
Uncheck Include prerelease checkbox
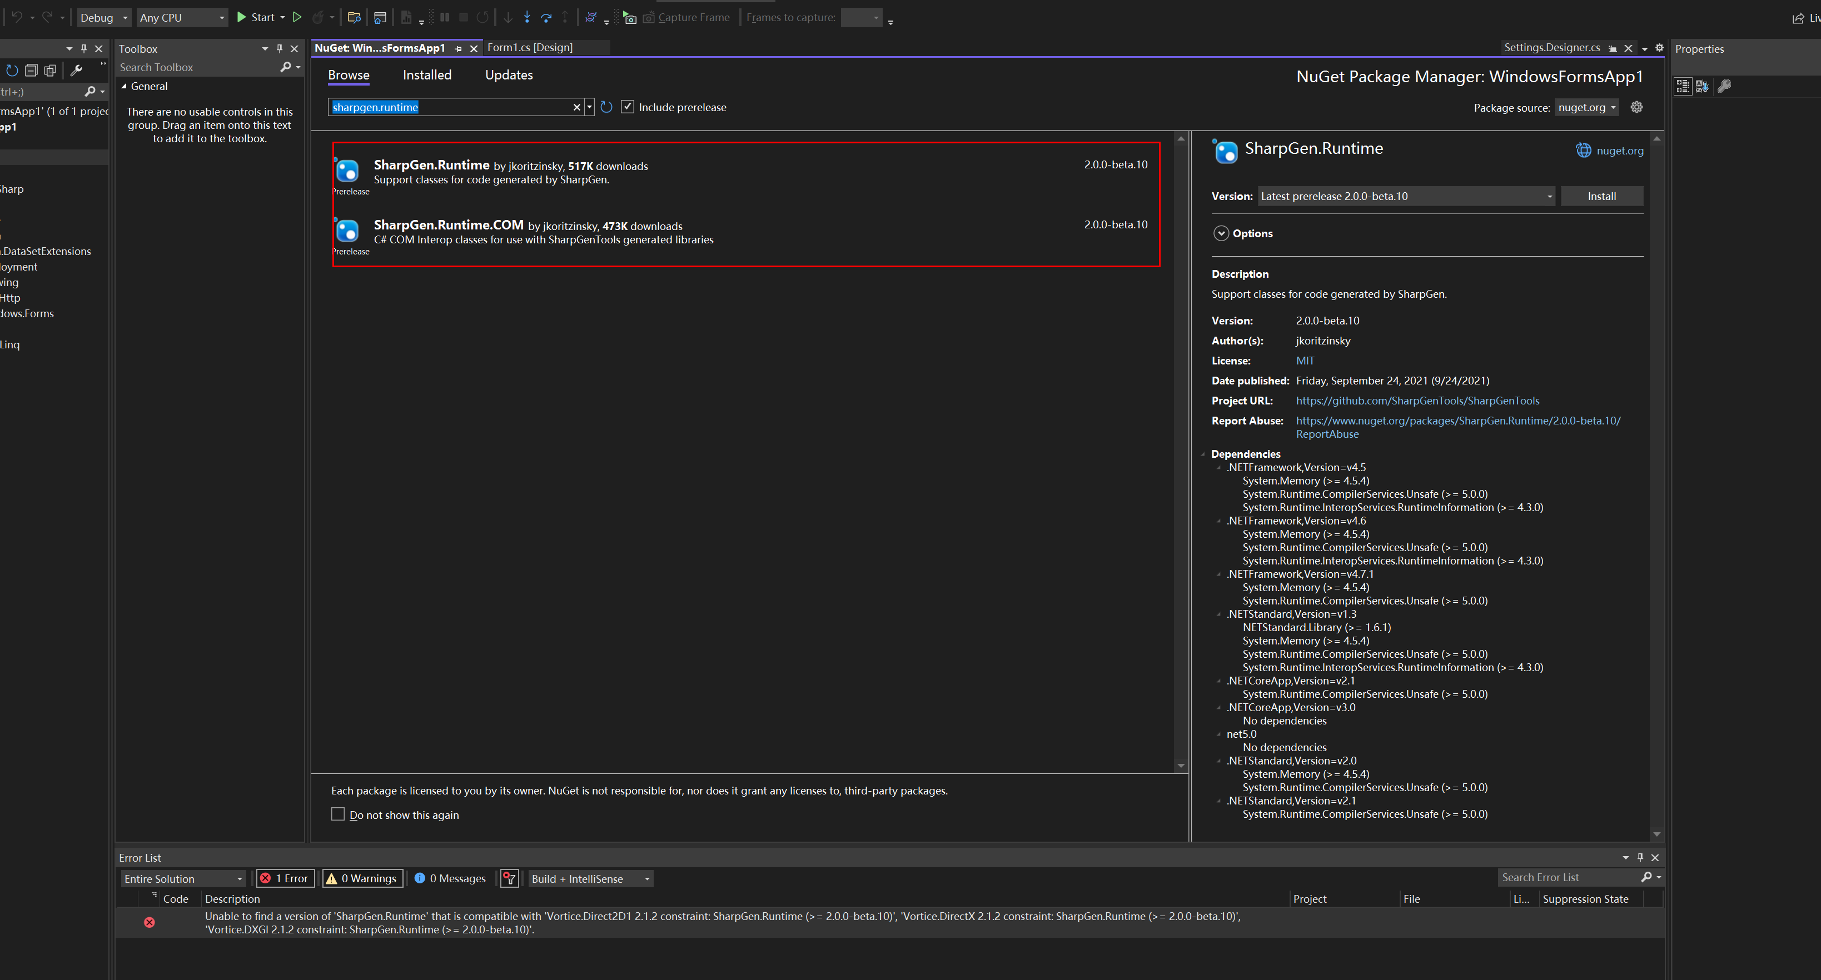click(x=628, y=107)
